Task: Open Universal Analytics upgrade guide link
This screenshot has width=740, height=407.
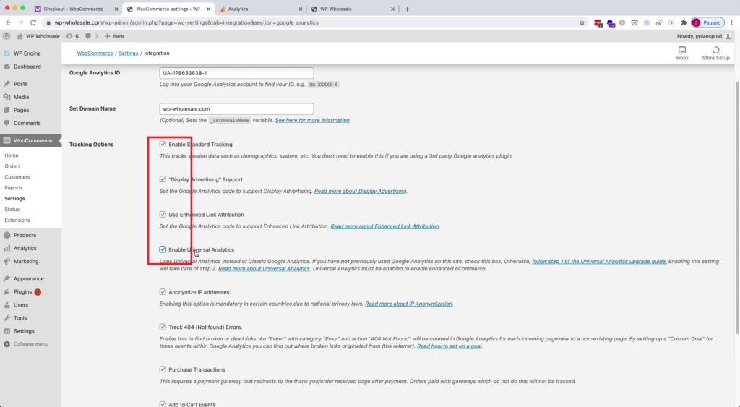Action: point(599,261)
